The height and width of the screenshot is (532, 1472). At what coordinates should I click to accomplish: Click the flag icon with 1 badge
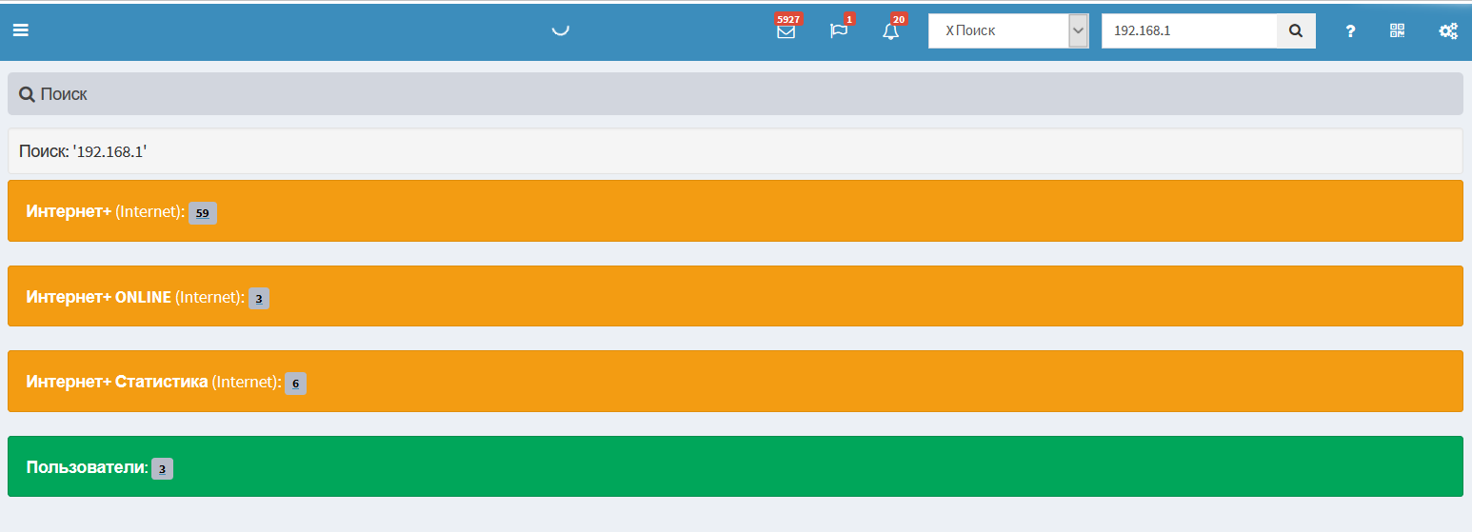[x=839, y=31]
